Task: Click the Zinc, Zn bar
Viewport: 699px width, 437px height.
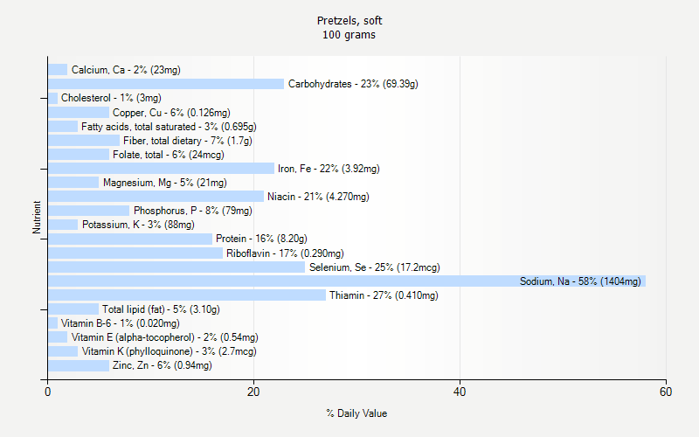Action: pyautogui.click(x=78, y=365)
